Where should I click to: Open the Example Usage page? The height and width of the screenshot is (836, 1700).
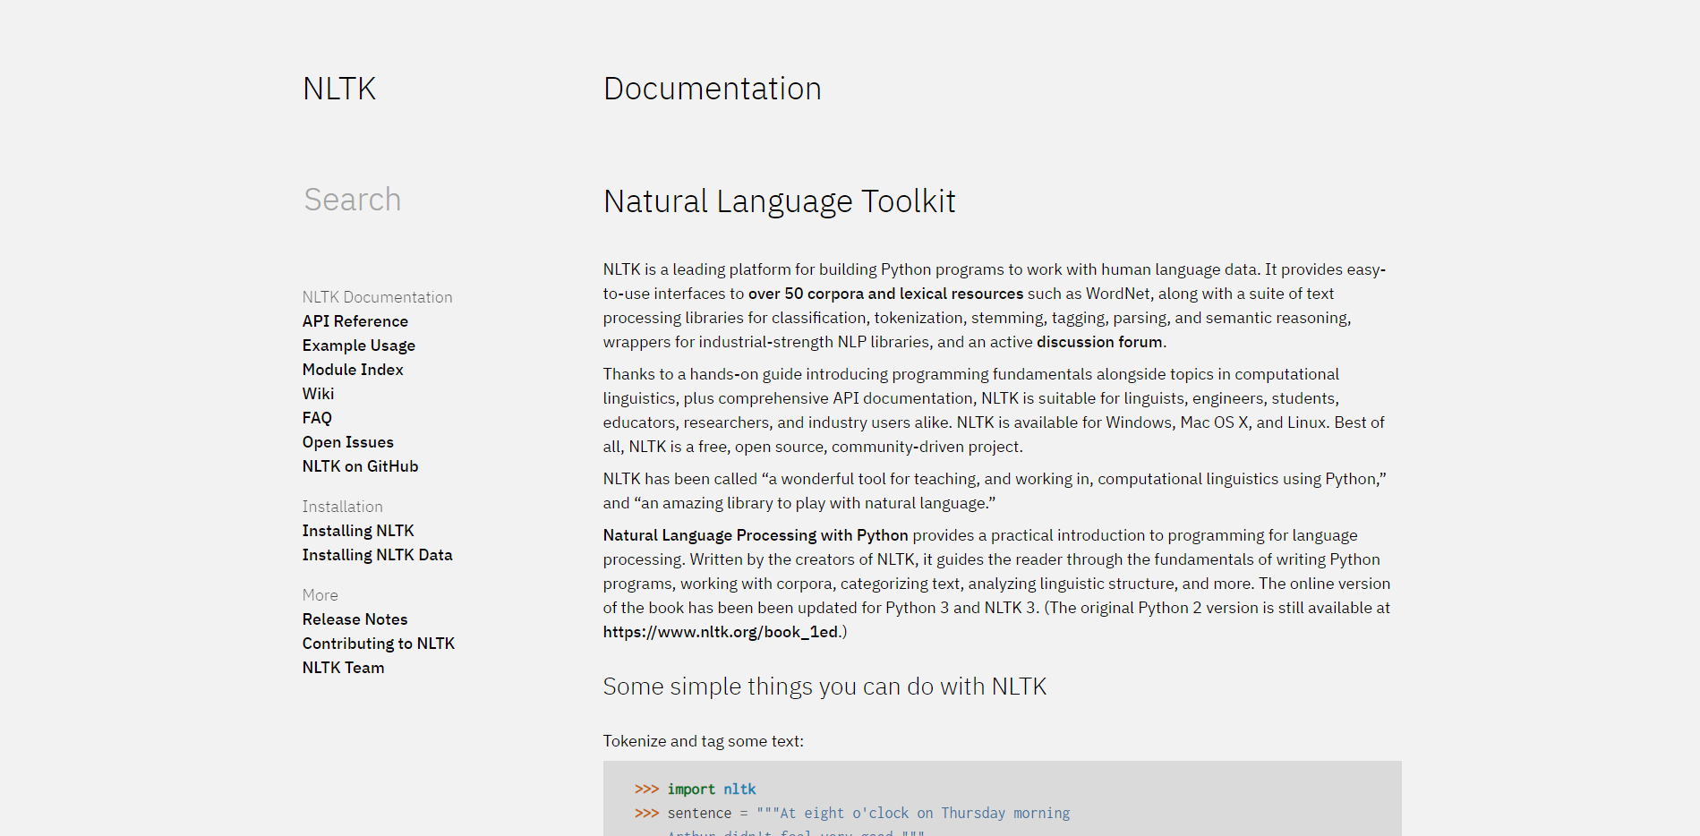tap(358, 345)
